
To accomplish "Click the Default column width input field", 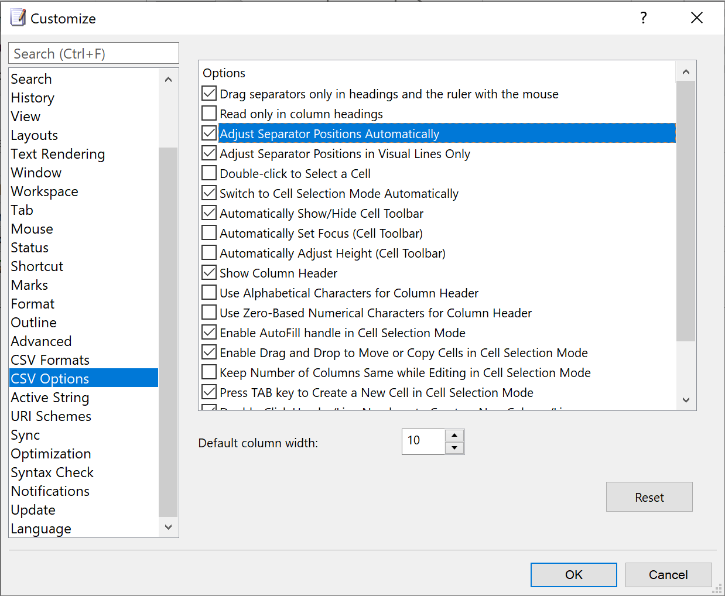I will click(423, 441).
